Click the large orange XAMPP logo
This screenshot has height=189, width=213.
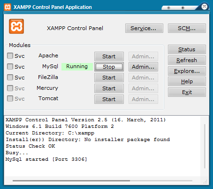pyautogui.click(x=16, y=26)
